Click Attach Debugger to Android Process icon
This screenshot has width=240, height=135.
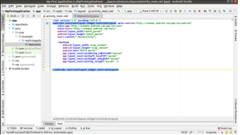click(x=195, y=11)
